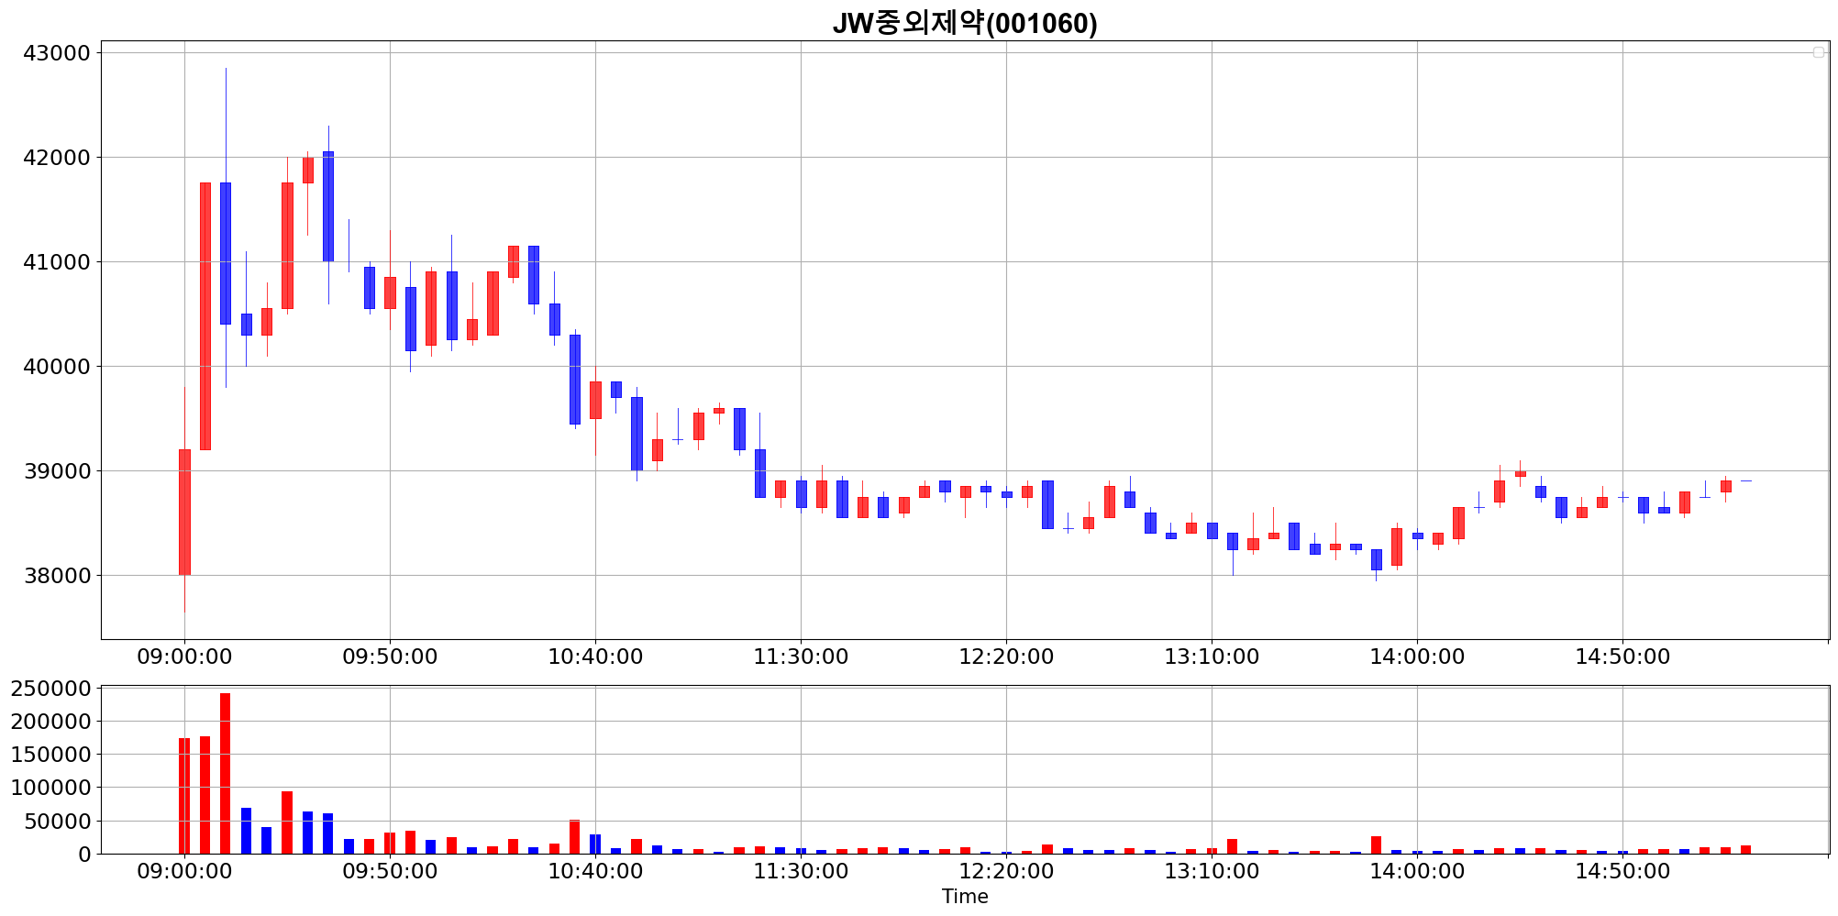Click the 11:30:00 label under volume chart
Viewport: 1838px width, 916px height.
click(x=801, y=871)
